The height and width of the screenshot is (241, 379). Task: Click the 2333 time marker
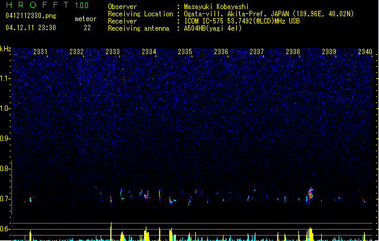tap(113, 52)
